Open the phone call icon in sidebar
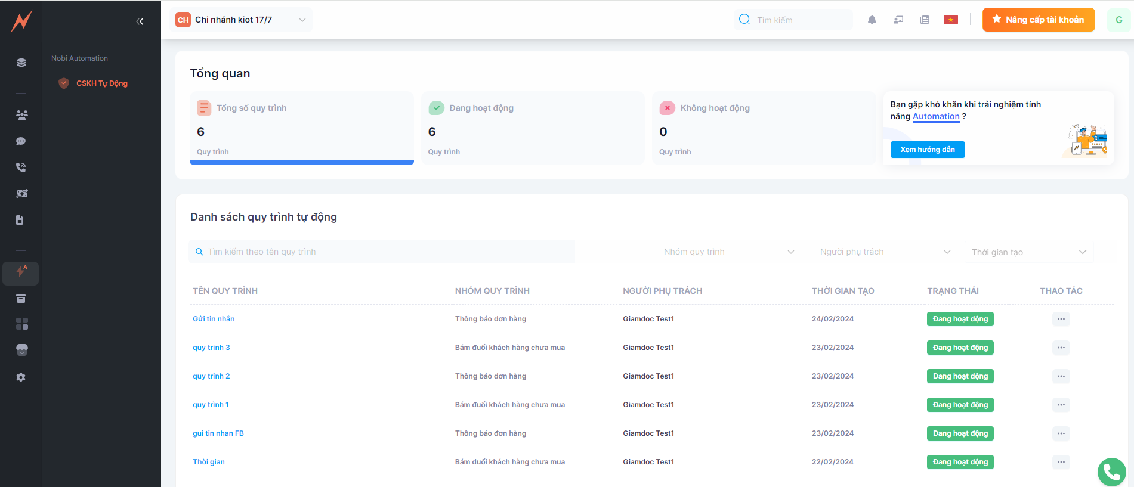The height and width of the screenshot is (487, 1134). tap(21, 167)
